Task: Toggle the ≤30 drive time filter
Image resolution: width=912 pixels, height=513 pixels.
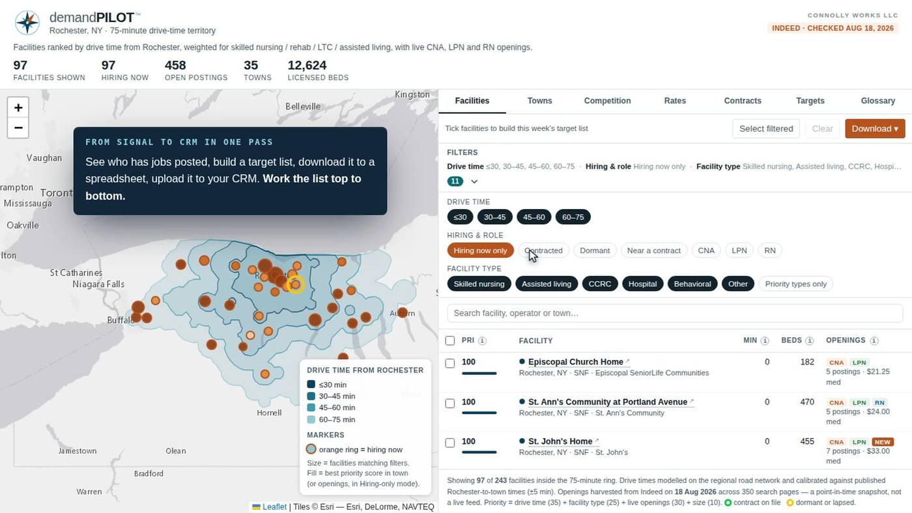Action: (x=460, y=217)
